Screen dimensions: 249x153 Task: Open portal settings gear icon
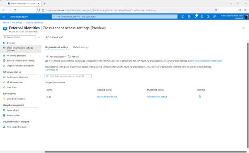point(202,16)
